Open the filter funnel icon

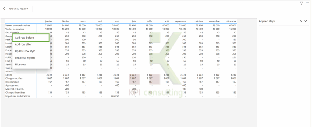pos(301,3)
